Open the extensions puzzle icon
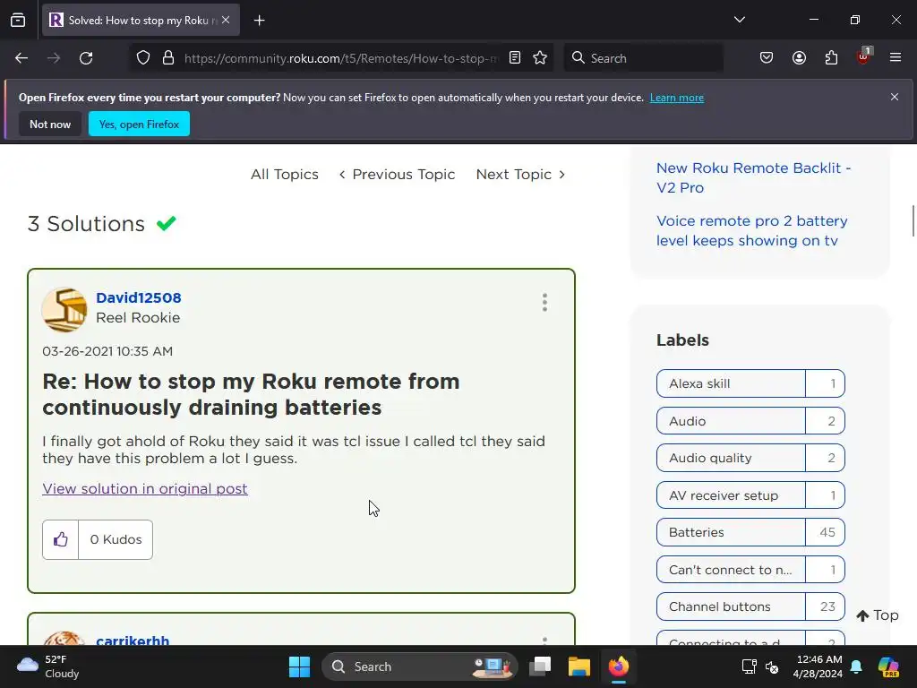 point(831,58)
